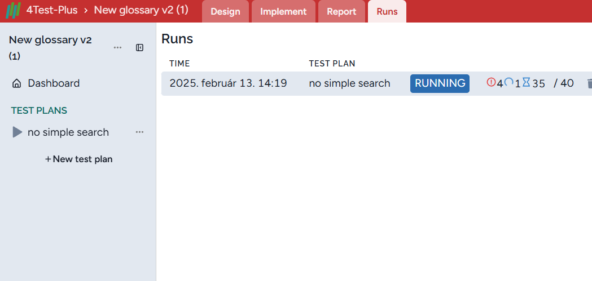592x281 pixels.
Task: Collapse the sidebar panel icon
Action: [140, 48]
